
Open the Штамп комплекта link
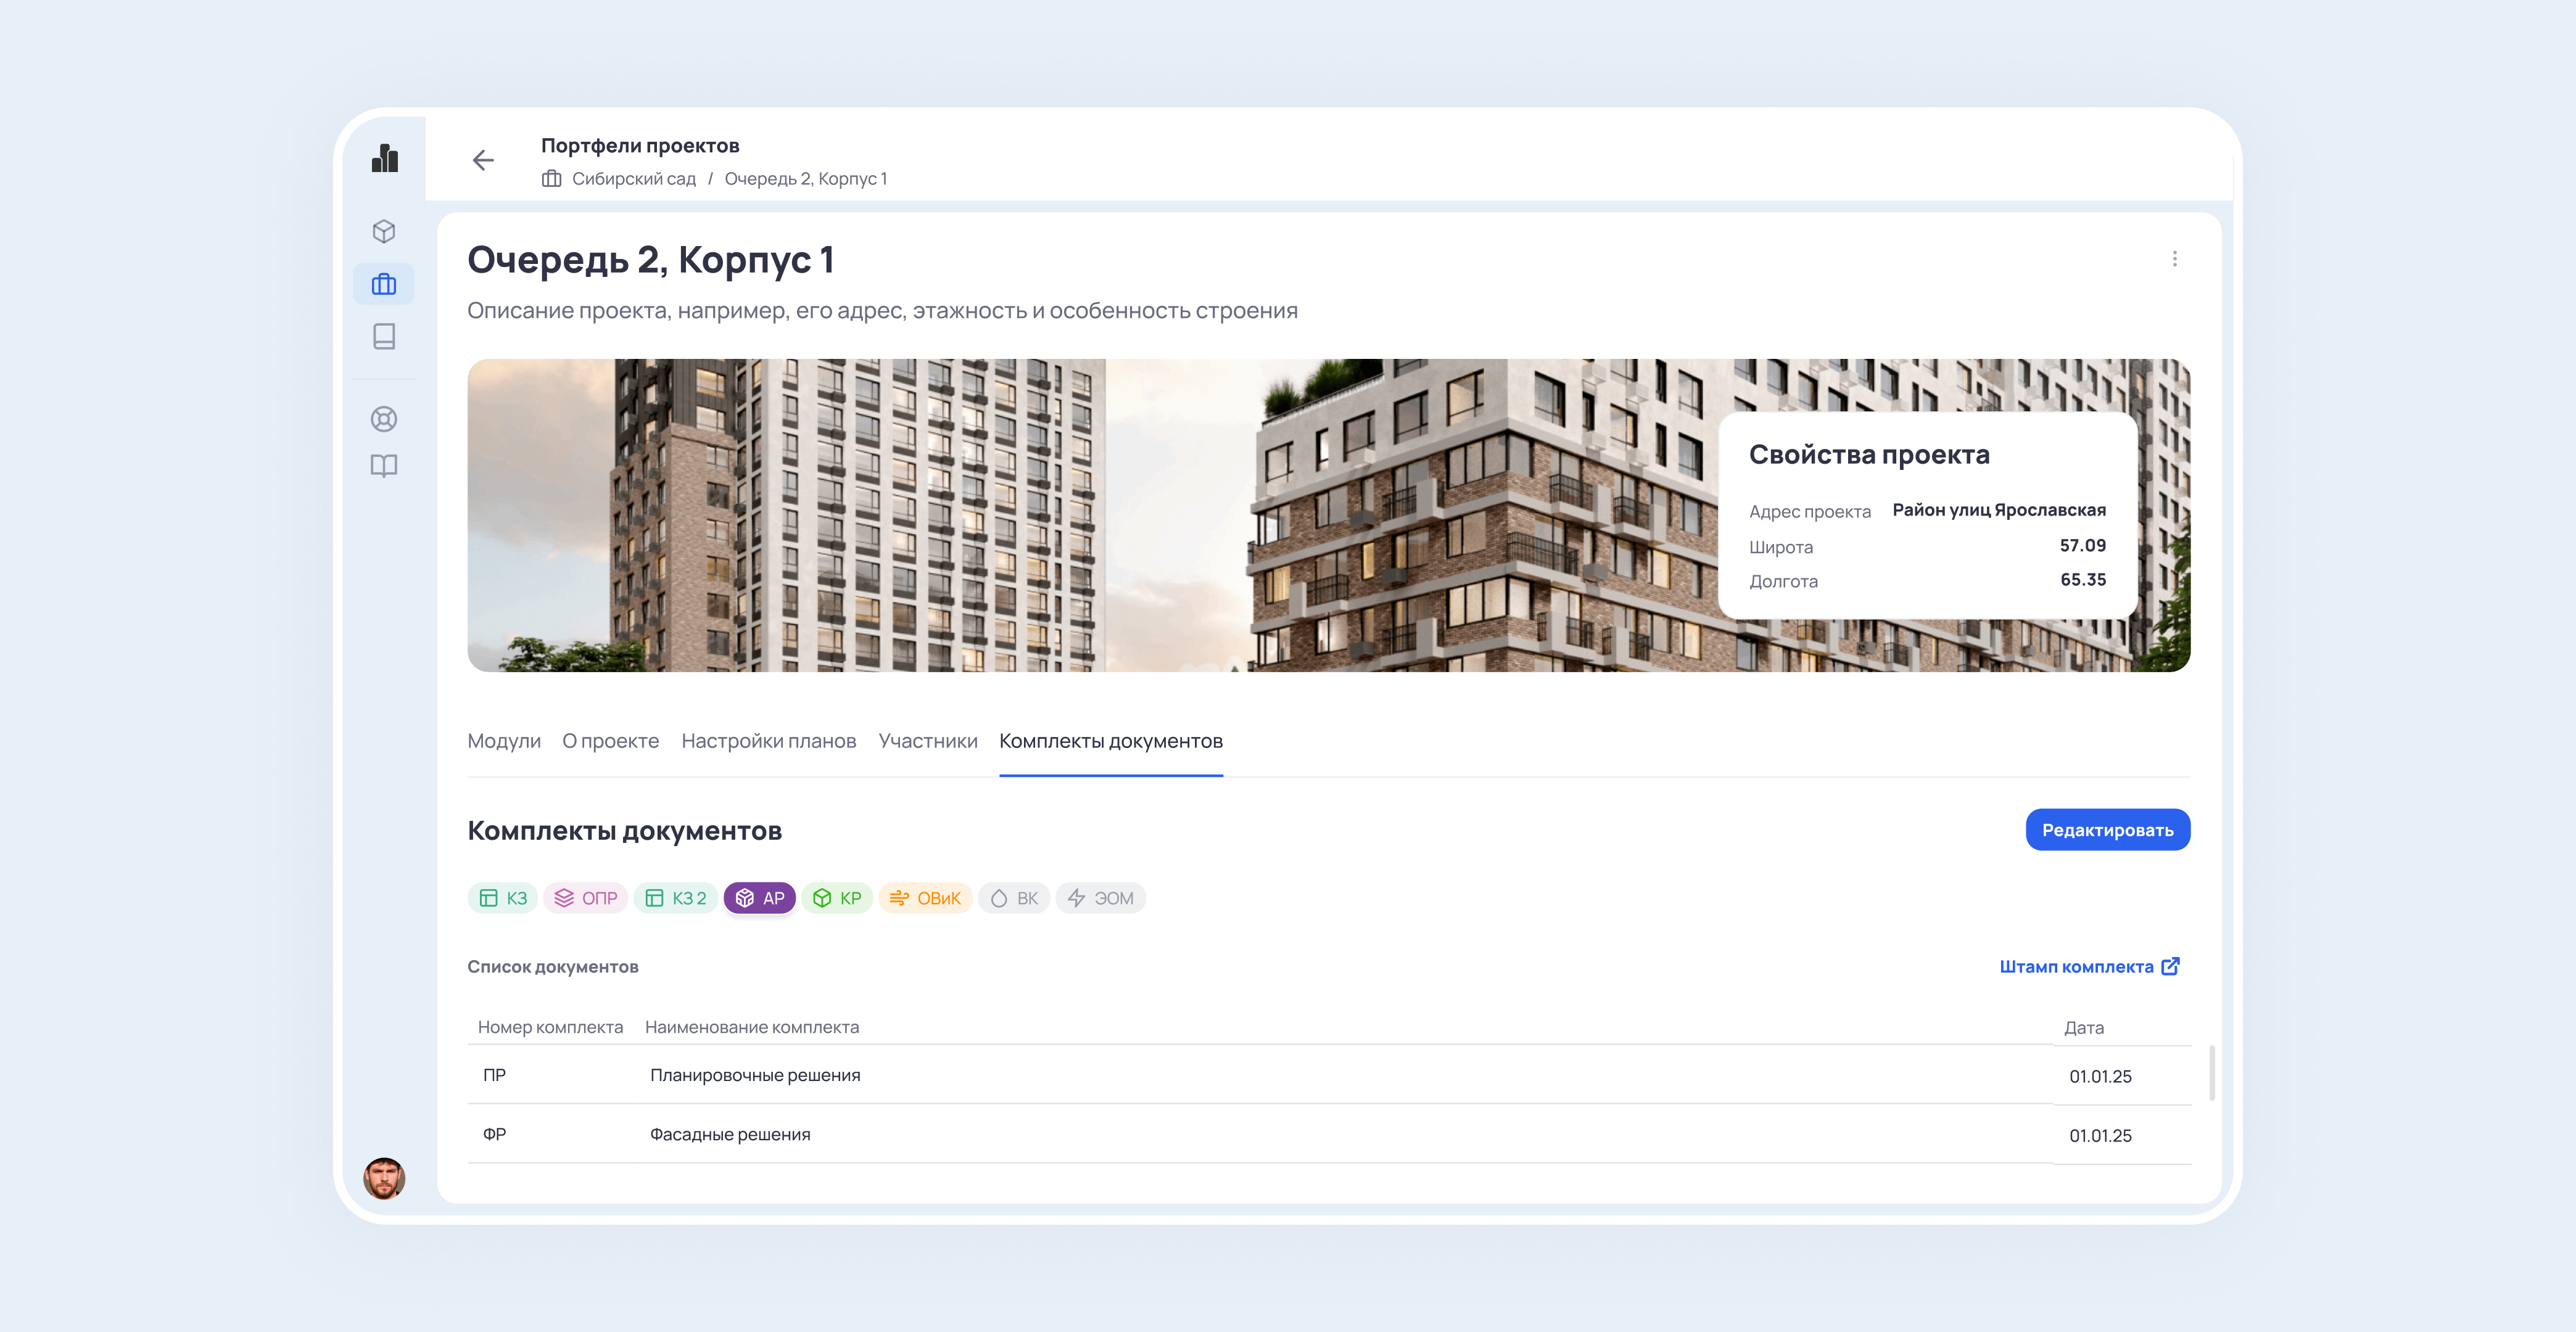point(2088,966)
